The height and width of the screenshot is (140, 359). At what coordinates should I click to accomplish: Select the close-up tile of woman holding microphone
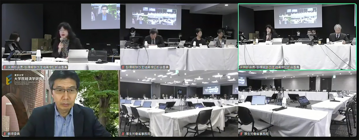pyautogui.click(x=60, y=37)
